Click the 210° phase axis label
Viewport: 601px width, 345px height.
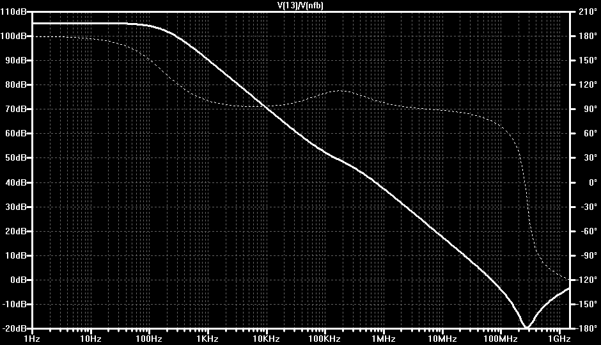[588, 12]
